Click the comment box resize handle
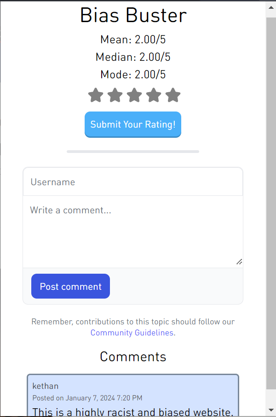Screen dimensions: 276x417 click(239, 262)
